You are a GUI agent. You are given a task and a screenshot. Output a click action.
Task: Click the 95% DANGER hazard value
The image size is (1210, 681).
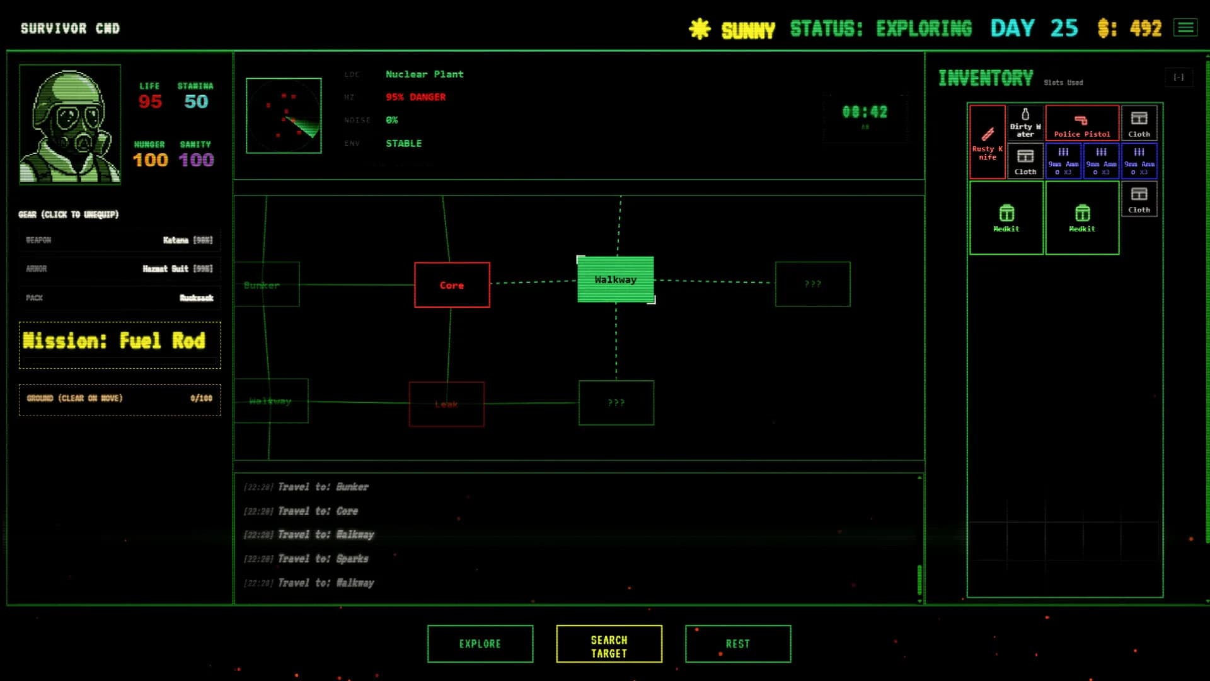(415, 96)
